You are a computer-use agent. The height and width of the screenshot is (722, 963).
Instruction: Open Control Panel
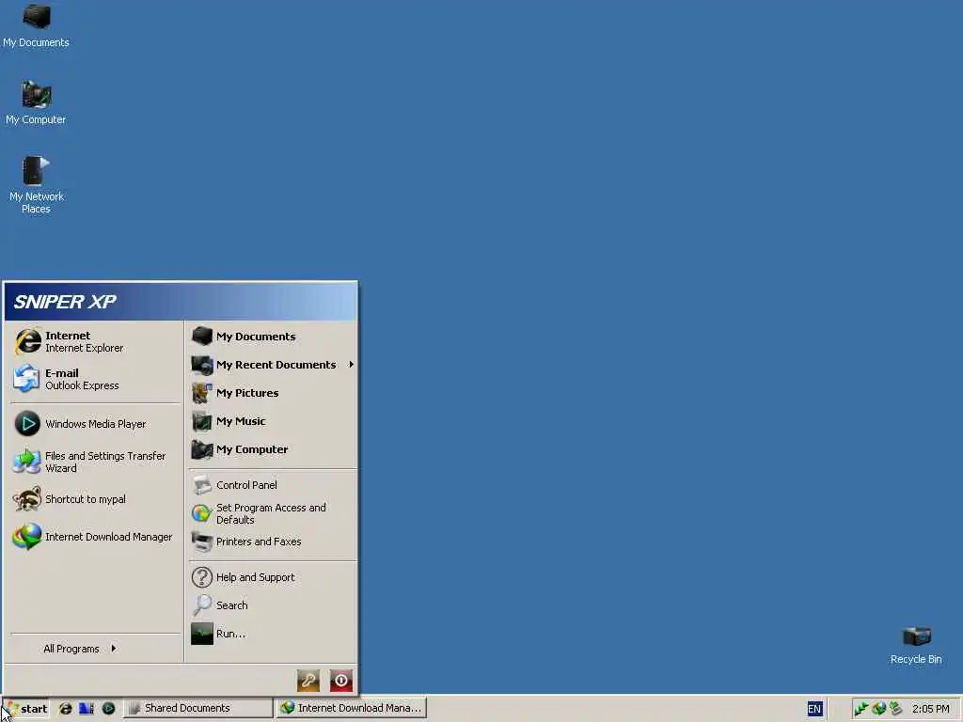pyautogui.click(x=273, y=485)
